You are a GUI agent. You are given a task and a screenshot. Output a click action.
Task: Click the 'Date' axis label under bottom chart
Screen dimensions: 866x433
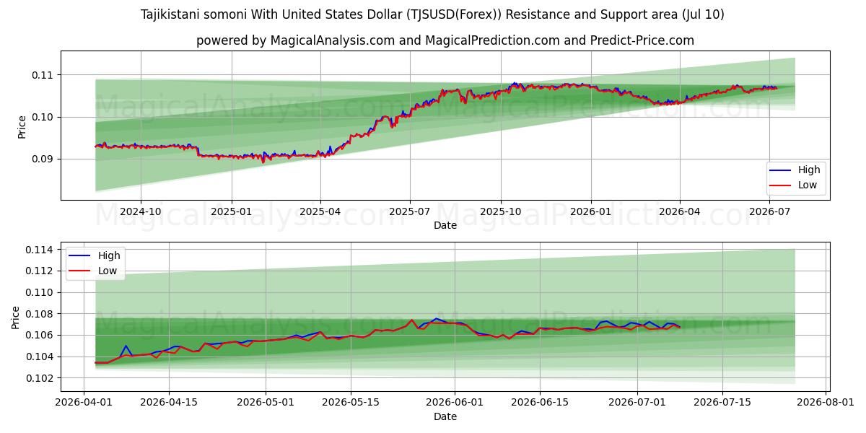pyautogui.click(x=445, y=417)
